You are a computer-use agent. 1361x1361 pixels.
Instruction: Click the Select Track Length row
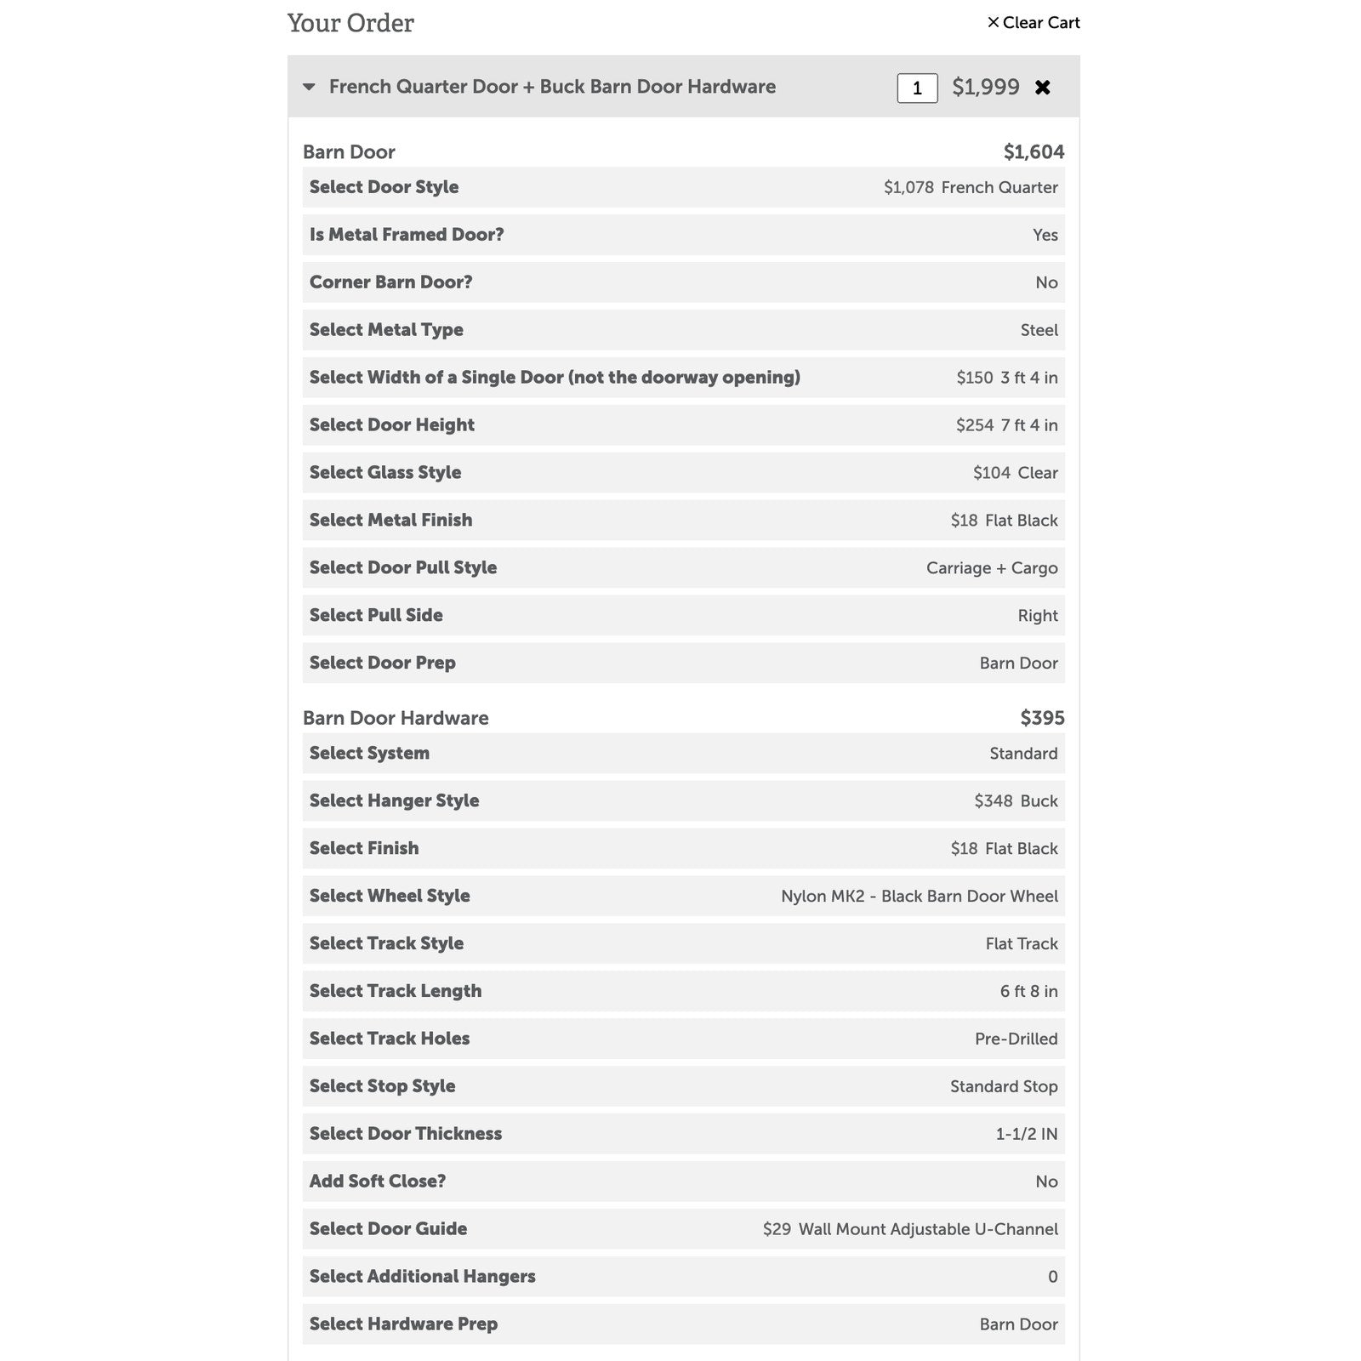pyautogui.click(x=684, y=992)
